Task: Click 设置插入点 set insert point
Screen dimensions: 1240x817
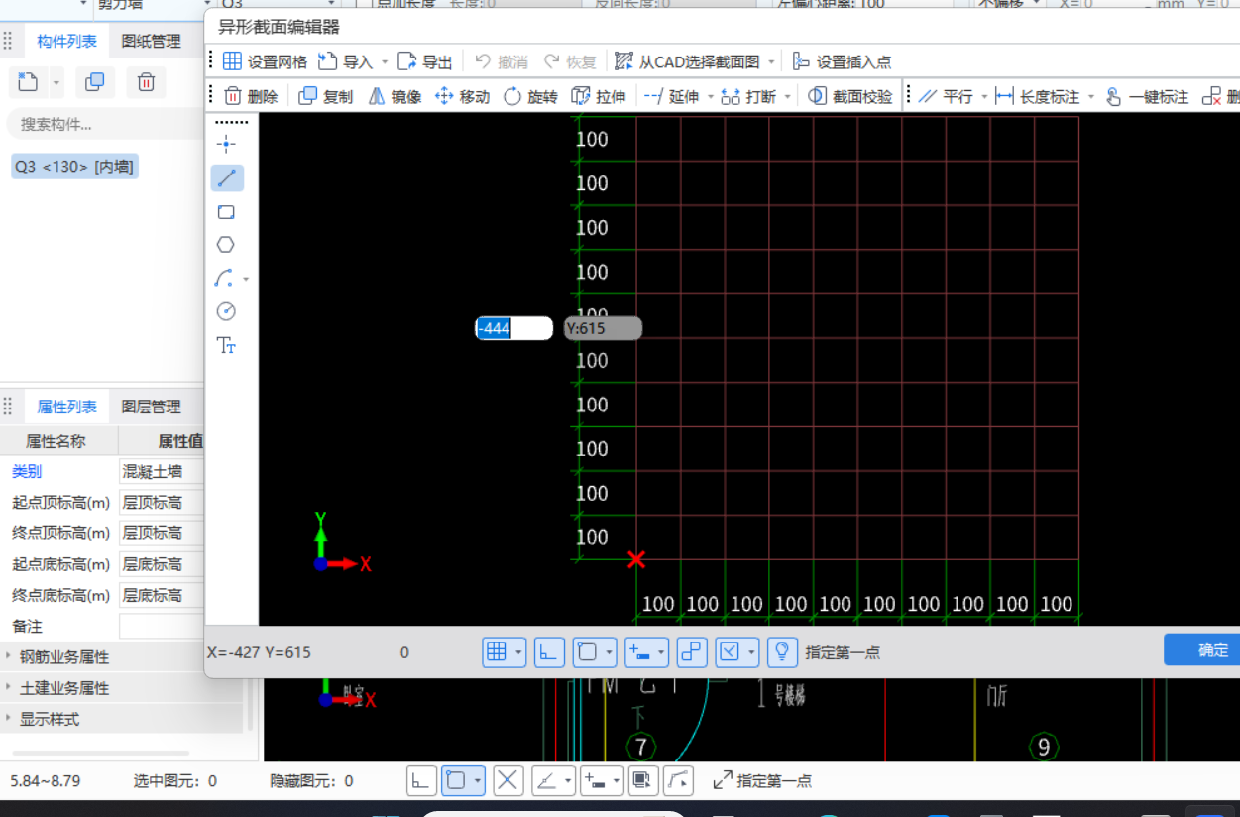Action: (x=842, y=61)
